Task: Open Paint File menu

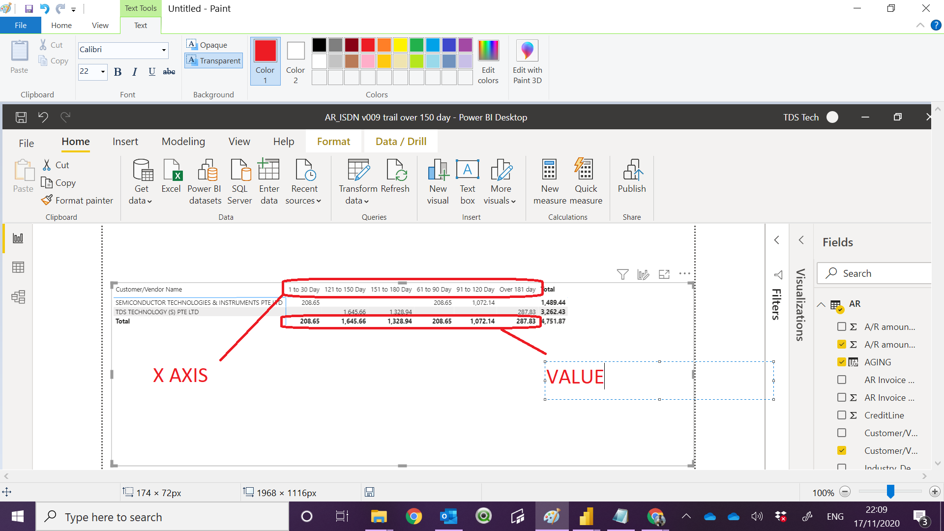Action: click(21, 25)
